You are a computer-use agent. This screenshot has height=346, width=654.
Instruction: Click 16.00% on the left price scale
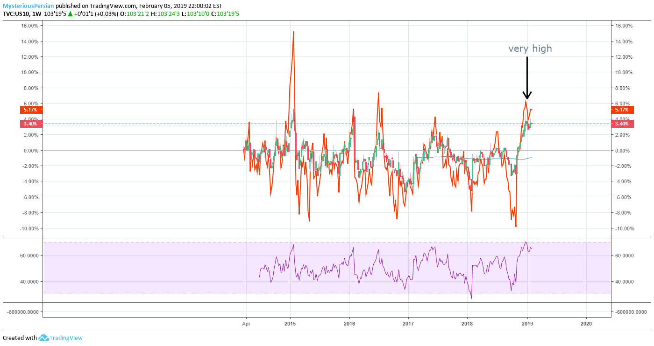click(31, 26)
